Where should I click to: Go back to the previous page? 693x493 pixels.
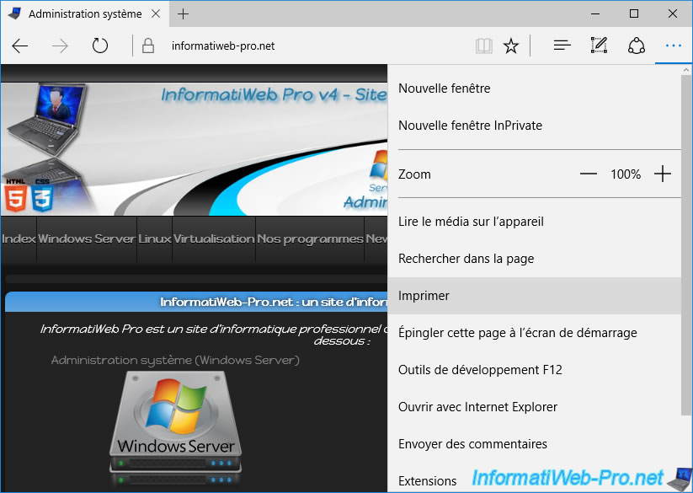click(20, 46)
